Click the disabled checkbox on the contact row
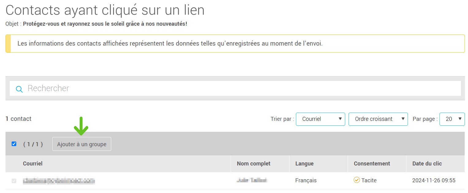The width and height of the screenshot is (468, 193). coord(13,180)
